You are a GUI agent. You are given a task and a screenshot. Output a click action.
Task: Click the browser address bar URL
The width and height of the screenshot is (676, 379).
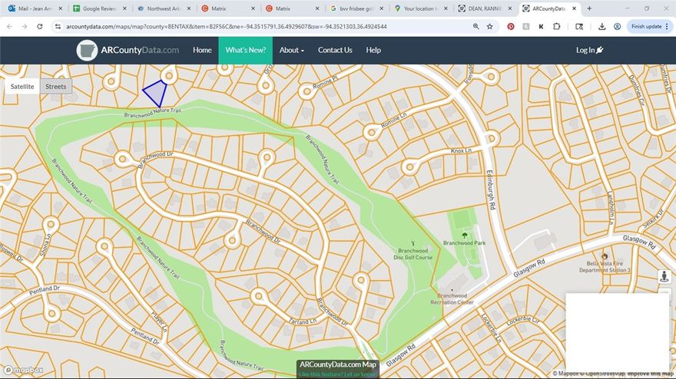coord(230,26)
